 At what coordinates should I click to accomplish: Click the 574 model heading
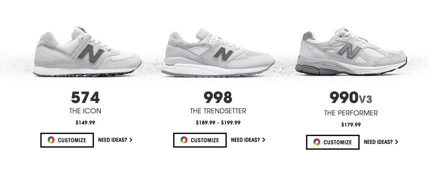[x=85, y=97]
